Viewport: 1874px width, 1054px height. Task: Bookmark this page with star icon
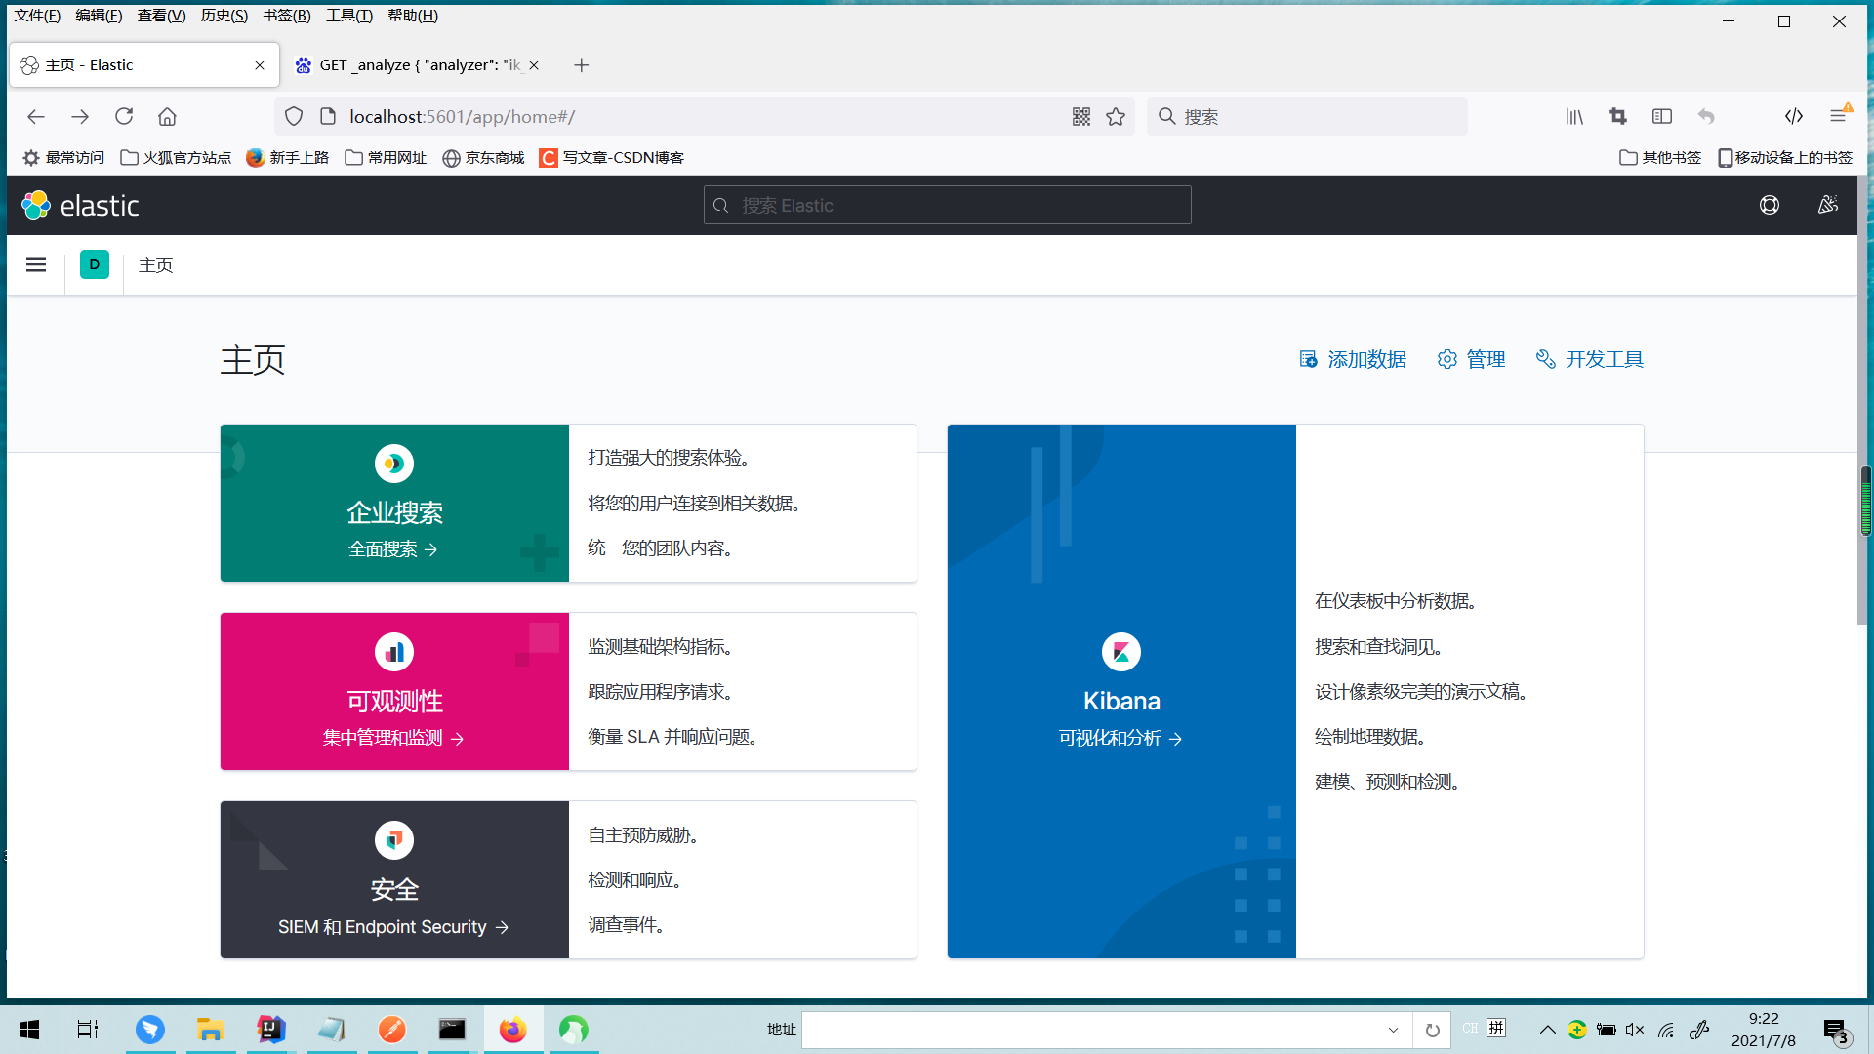click(x=1116, y=117)
